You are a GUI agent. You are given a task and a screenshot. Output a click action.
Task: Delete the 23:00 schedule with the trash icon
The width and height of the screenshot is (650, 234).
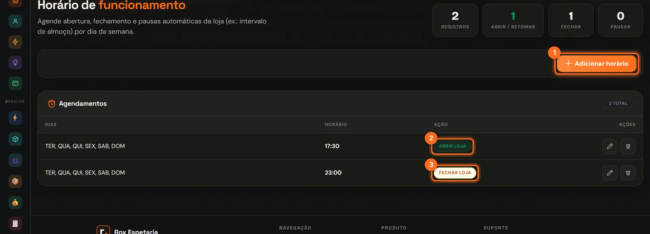point(628,173)
